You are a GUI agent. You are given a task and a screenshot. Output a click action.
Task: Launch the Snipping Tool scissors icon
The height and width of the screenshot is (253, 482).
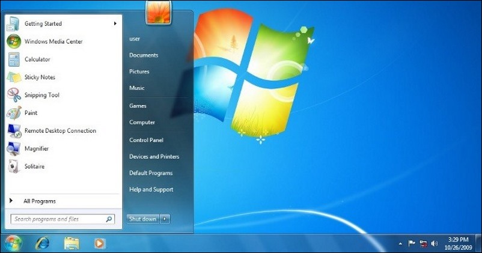pyautogui.click(x=14, y=95)
